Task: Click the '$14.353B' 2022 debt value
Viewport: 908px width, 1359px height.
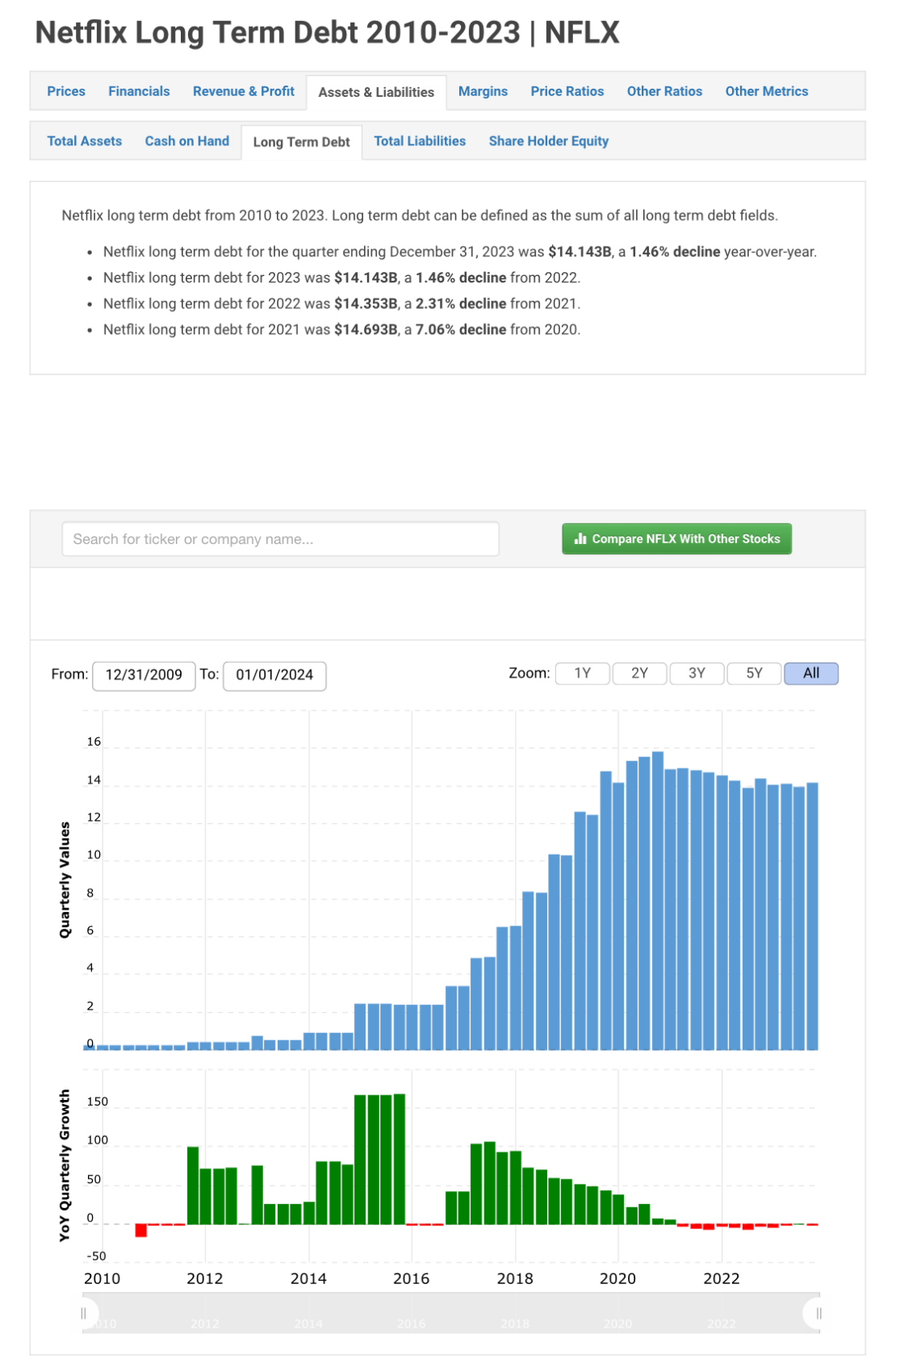Action: (366, 303)
